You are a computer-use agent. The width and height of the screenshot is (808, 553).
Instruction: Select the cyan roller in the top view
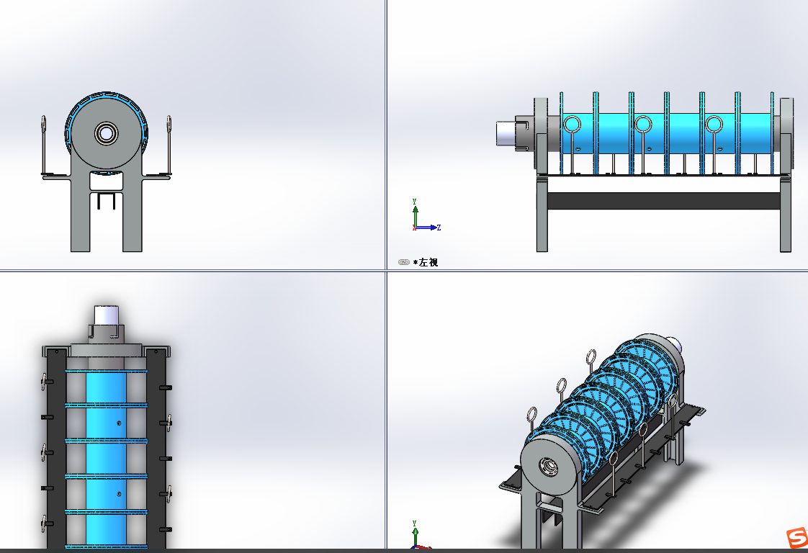click(x=106, y=459)
